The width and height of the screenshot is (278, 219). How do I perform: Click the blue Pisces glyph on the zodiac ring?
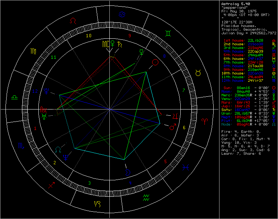point(185,167)
